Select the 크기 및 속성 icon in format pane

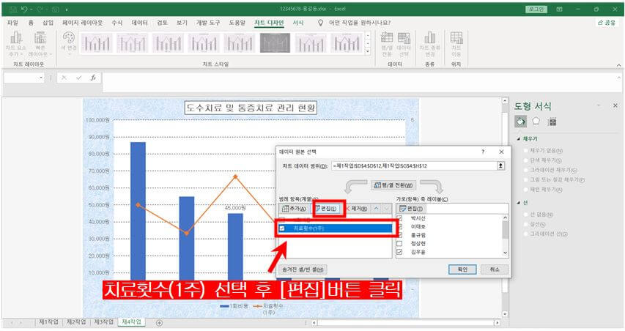pyautogui.click(x=552, y=122)
